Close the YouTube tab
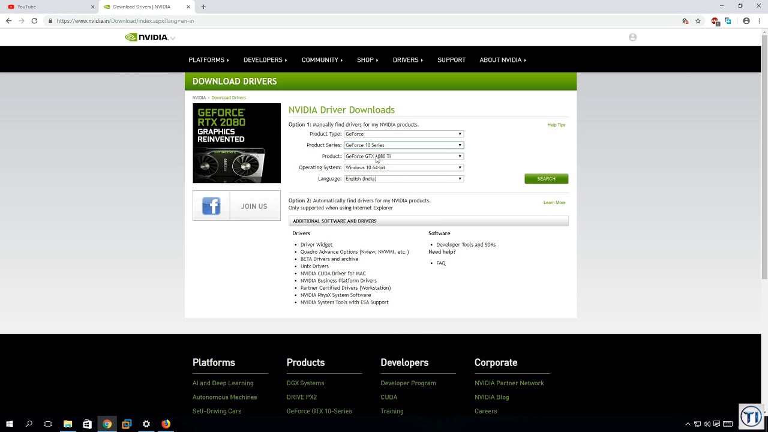This screenshot has width=768, height=432. click(x=92, y=7)
